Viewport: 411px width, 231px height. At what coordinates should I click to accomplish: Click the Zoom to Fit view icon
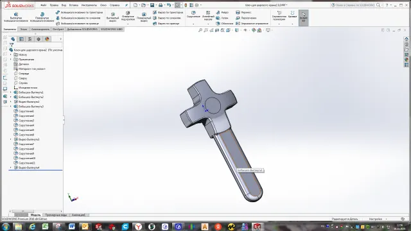point(200,30)
